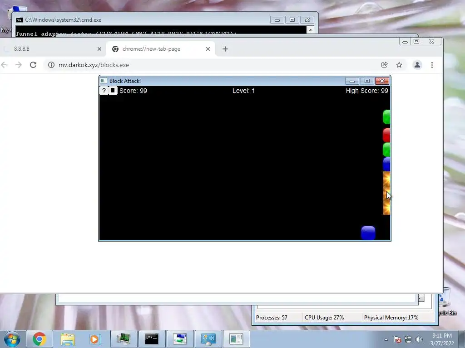Open the Windows Start menu
This screenshot has height=348, width=465.
12,339
